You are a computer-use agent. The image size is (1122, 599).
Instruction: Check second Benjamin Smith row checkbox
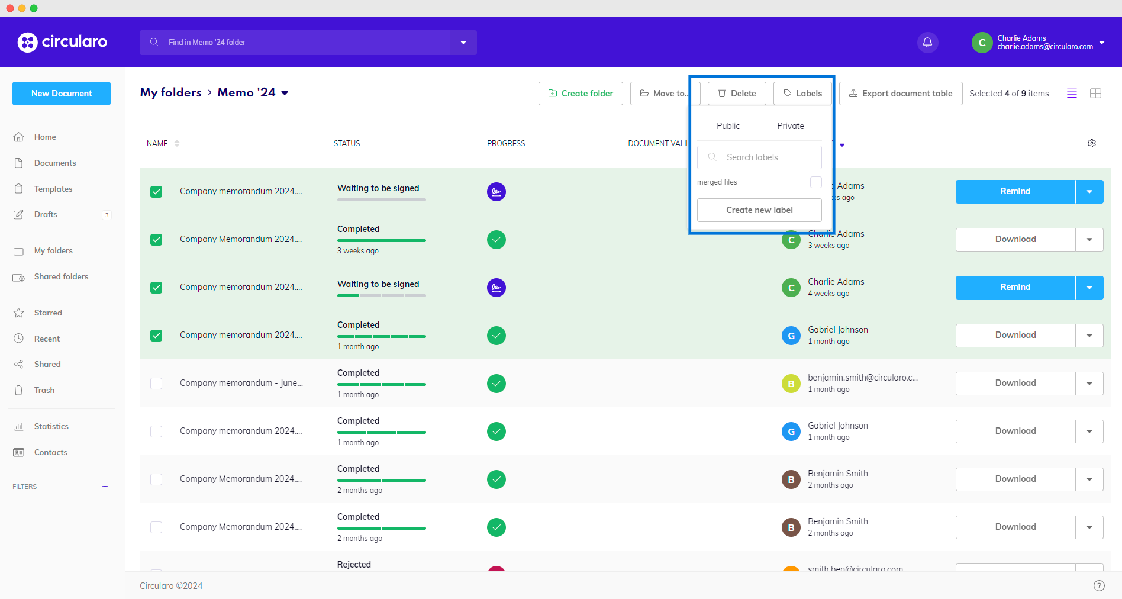click(156, 527)
